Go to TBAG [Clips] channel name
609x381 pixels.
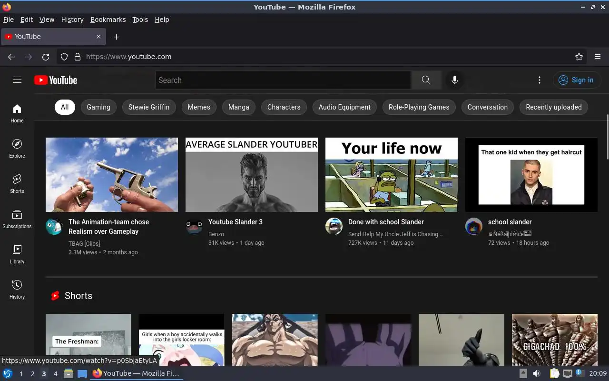click(84, 243)
